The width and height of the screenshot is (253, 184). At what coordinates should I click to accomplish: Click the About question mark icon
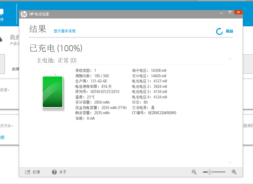coord(54,172)
